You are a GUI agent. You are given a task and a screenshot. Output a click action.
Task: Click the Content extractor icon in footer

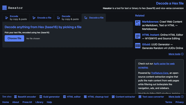113,97
